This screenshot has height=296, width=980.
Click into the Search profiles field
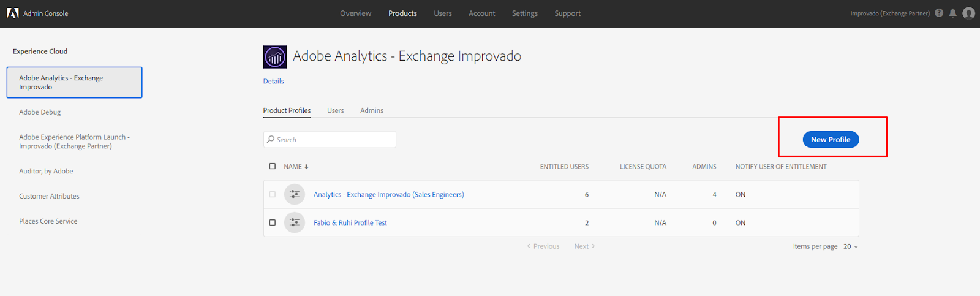pos(330,140)
